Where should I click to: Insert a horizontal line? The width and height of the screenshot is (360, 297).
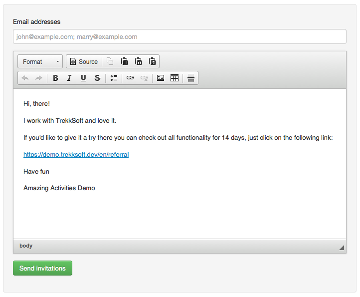point(191,78)
